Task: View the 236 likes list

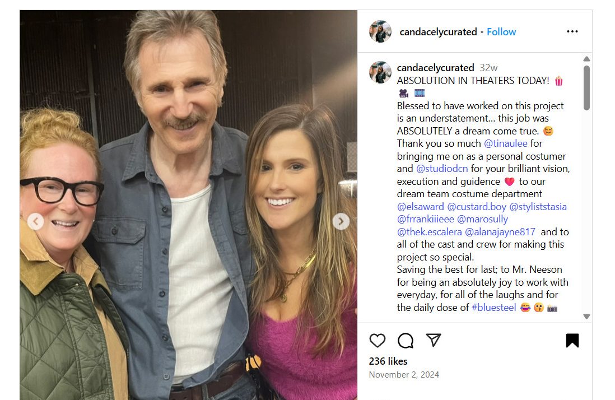Action: point(388,361)
